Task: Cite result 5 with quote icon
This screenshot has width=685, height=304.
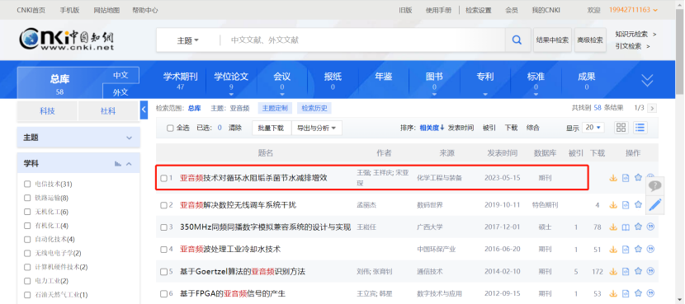Action: click(650, 271)
